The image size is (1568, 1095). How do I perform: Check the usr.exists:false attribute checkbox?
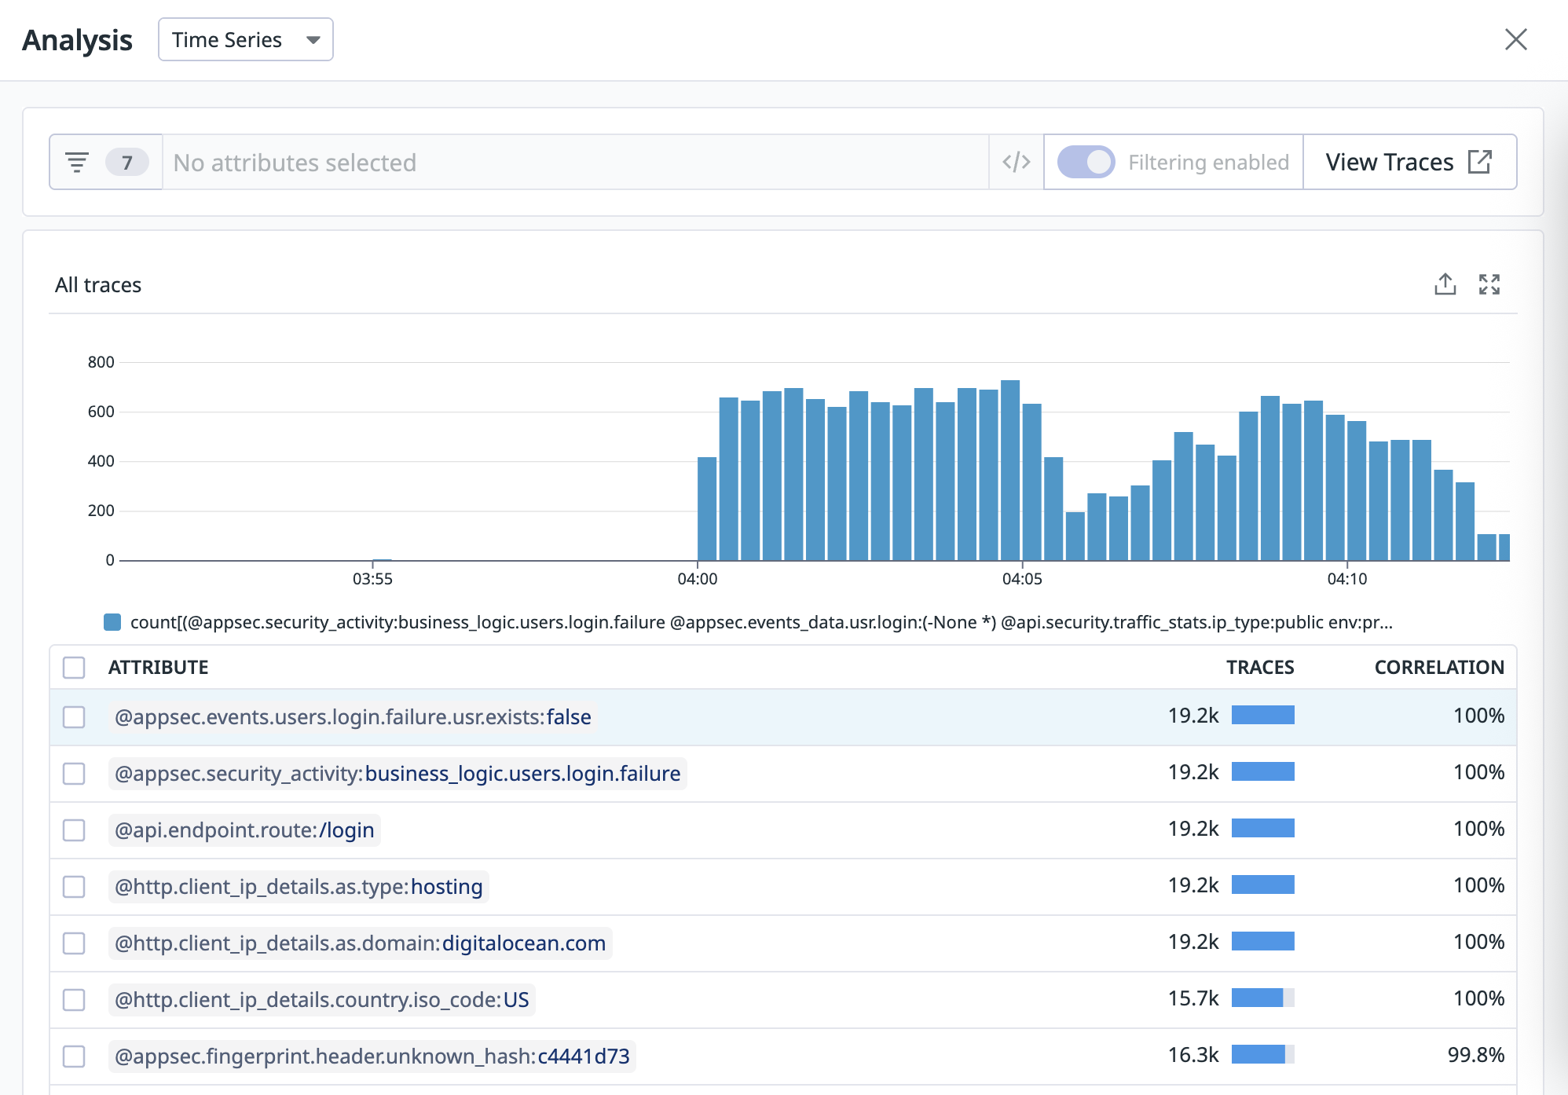74,717
